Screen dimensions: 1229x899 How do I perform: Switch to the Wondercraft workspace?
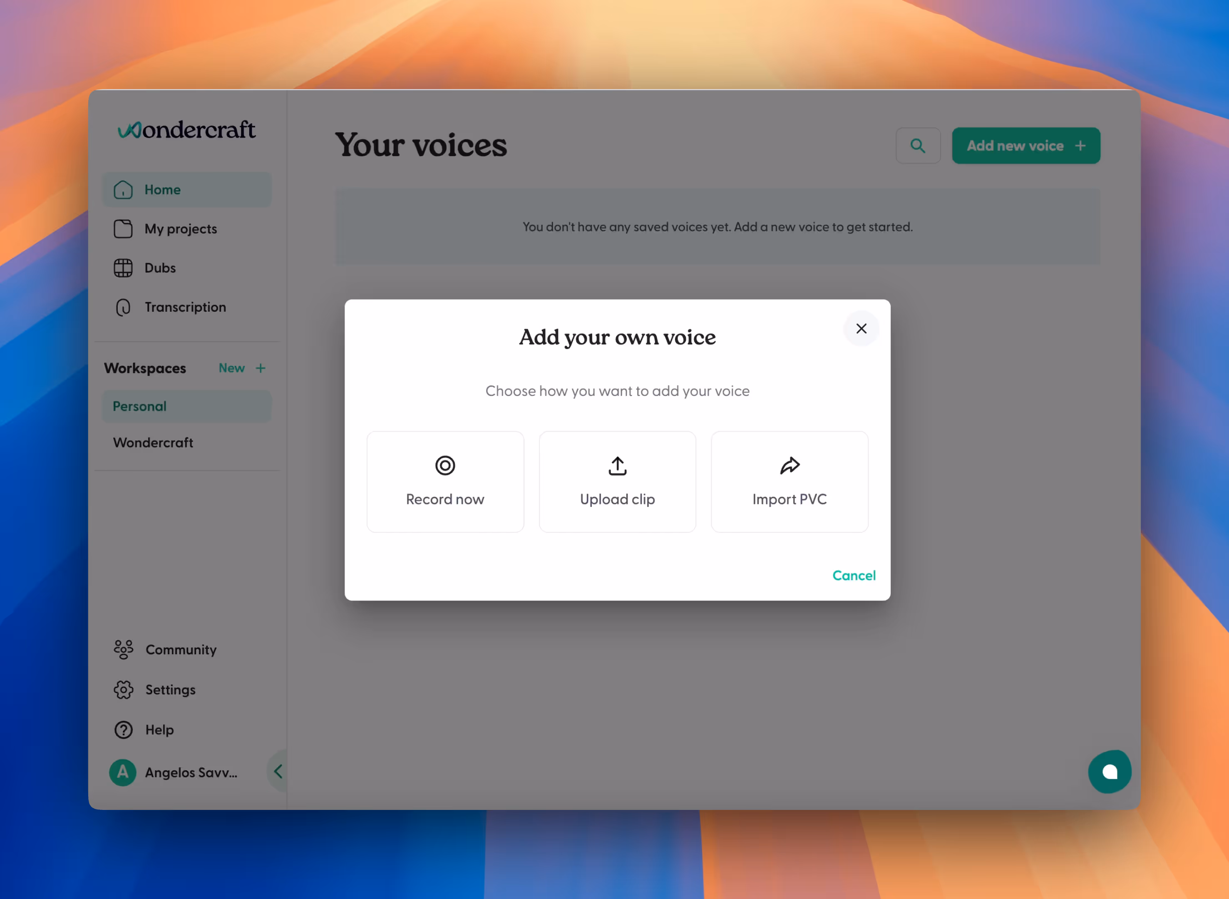point(153,442)
